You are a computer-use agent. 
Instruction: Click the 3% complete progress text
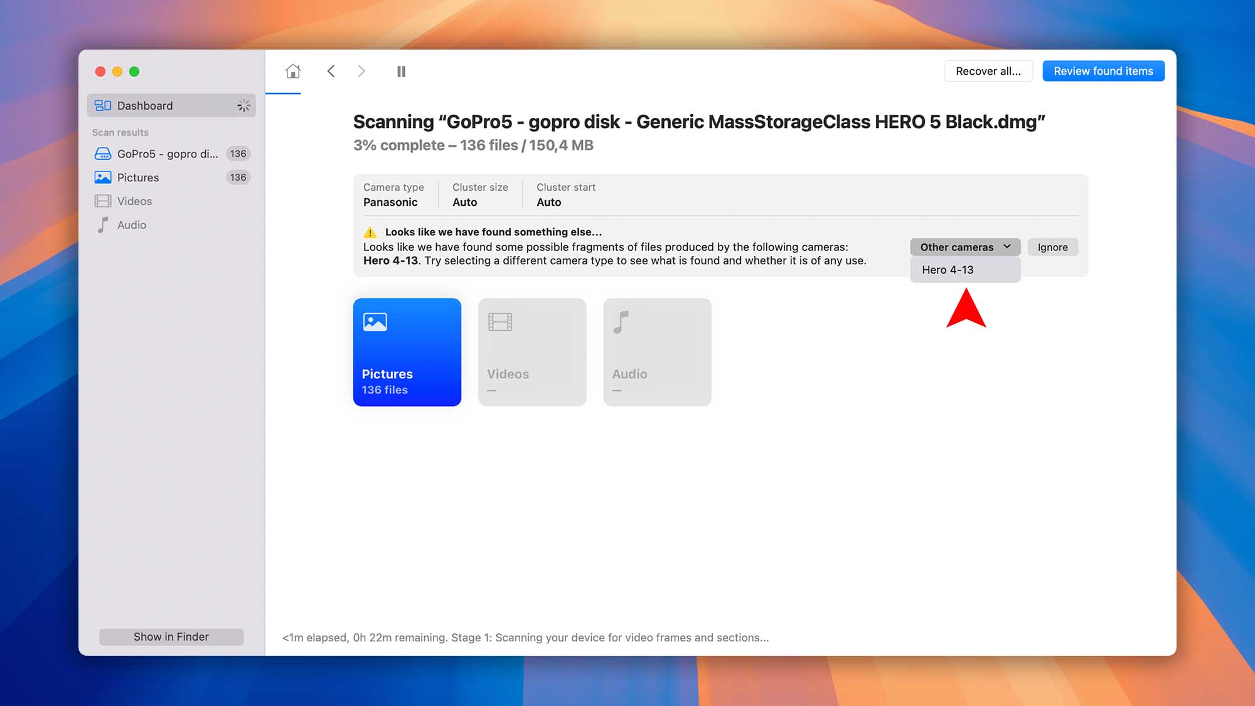click(x=473, y=146)
